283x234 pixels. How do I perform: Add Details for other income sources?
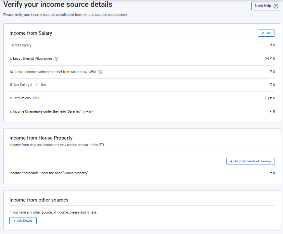(x=23, y=221)
